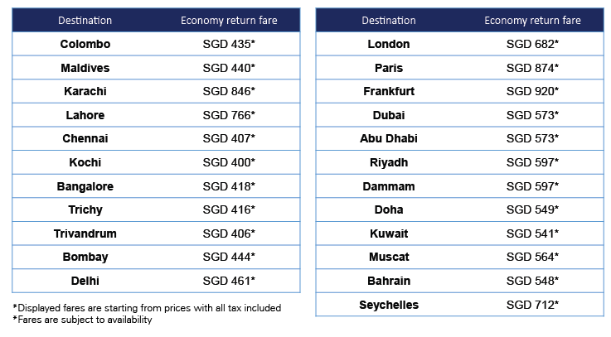Select the Frankfurt fare SGD 920
The height and width of the screenshot is (337, 611).
pos(532,91)
